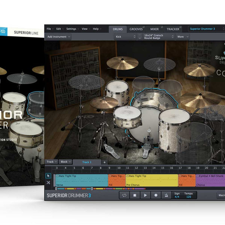Select the teal Verse block
Screen dimensions: 225x225
[x=81, y=180]
